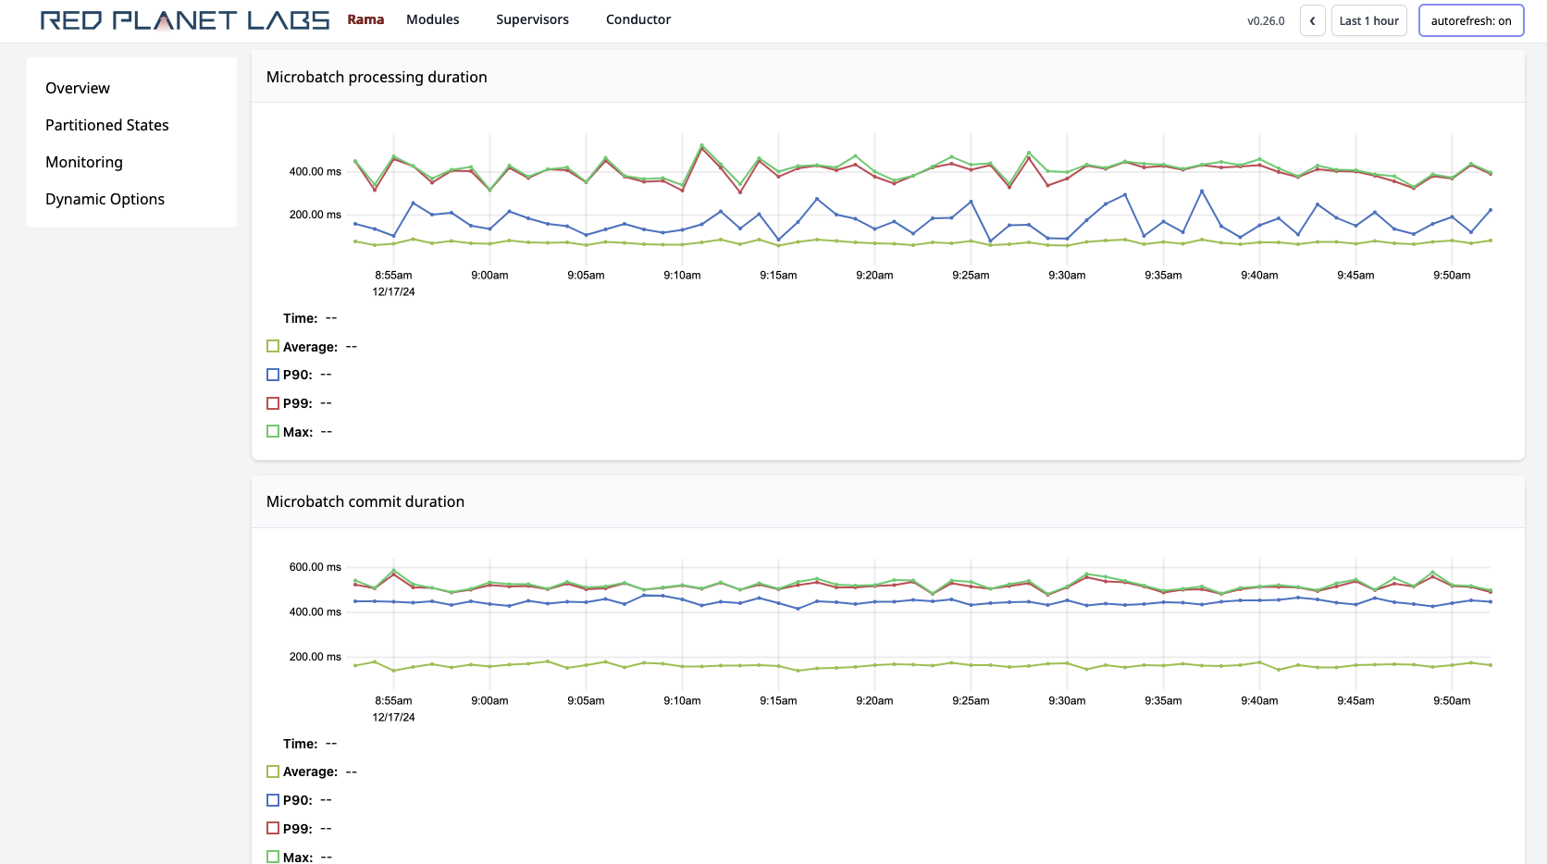
Task: Toggle Max series in commit duration legend
Action: tap(273, 857)
